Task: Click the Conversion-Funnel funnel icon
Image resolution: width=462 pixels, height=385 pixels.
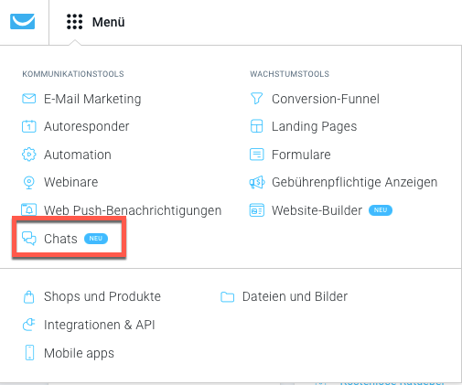Action: click(x=256, y=99)
